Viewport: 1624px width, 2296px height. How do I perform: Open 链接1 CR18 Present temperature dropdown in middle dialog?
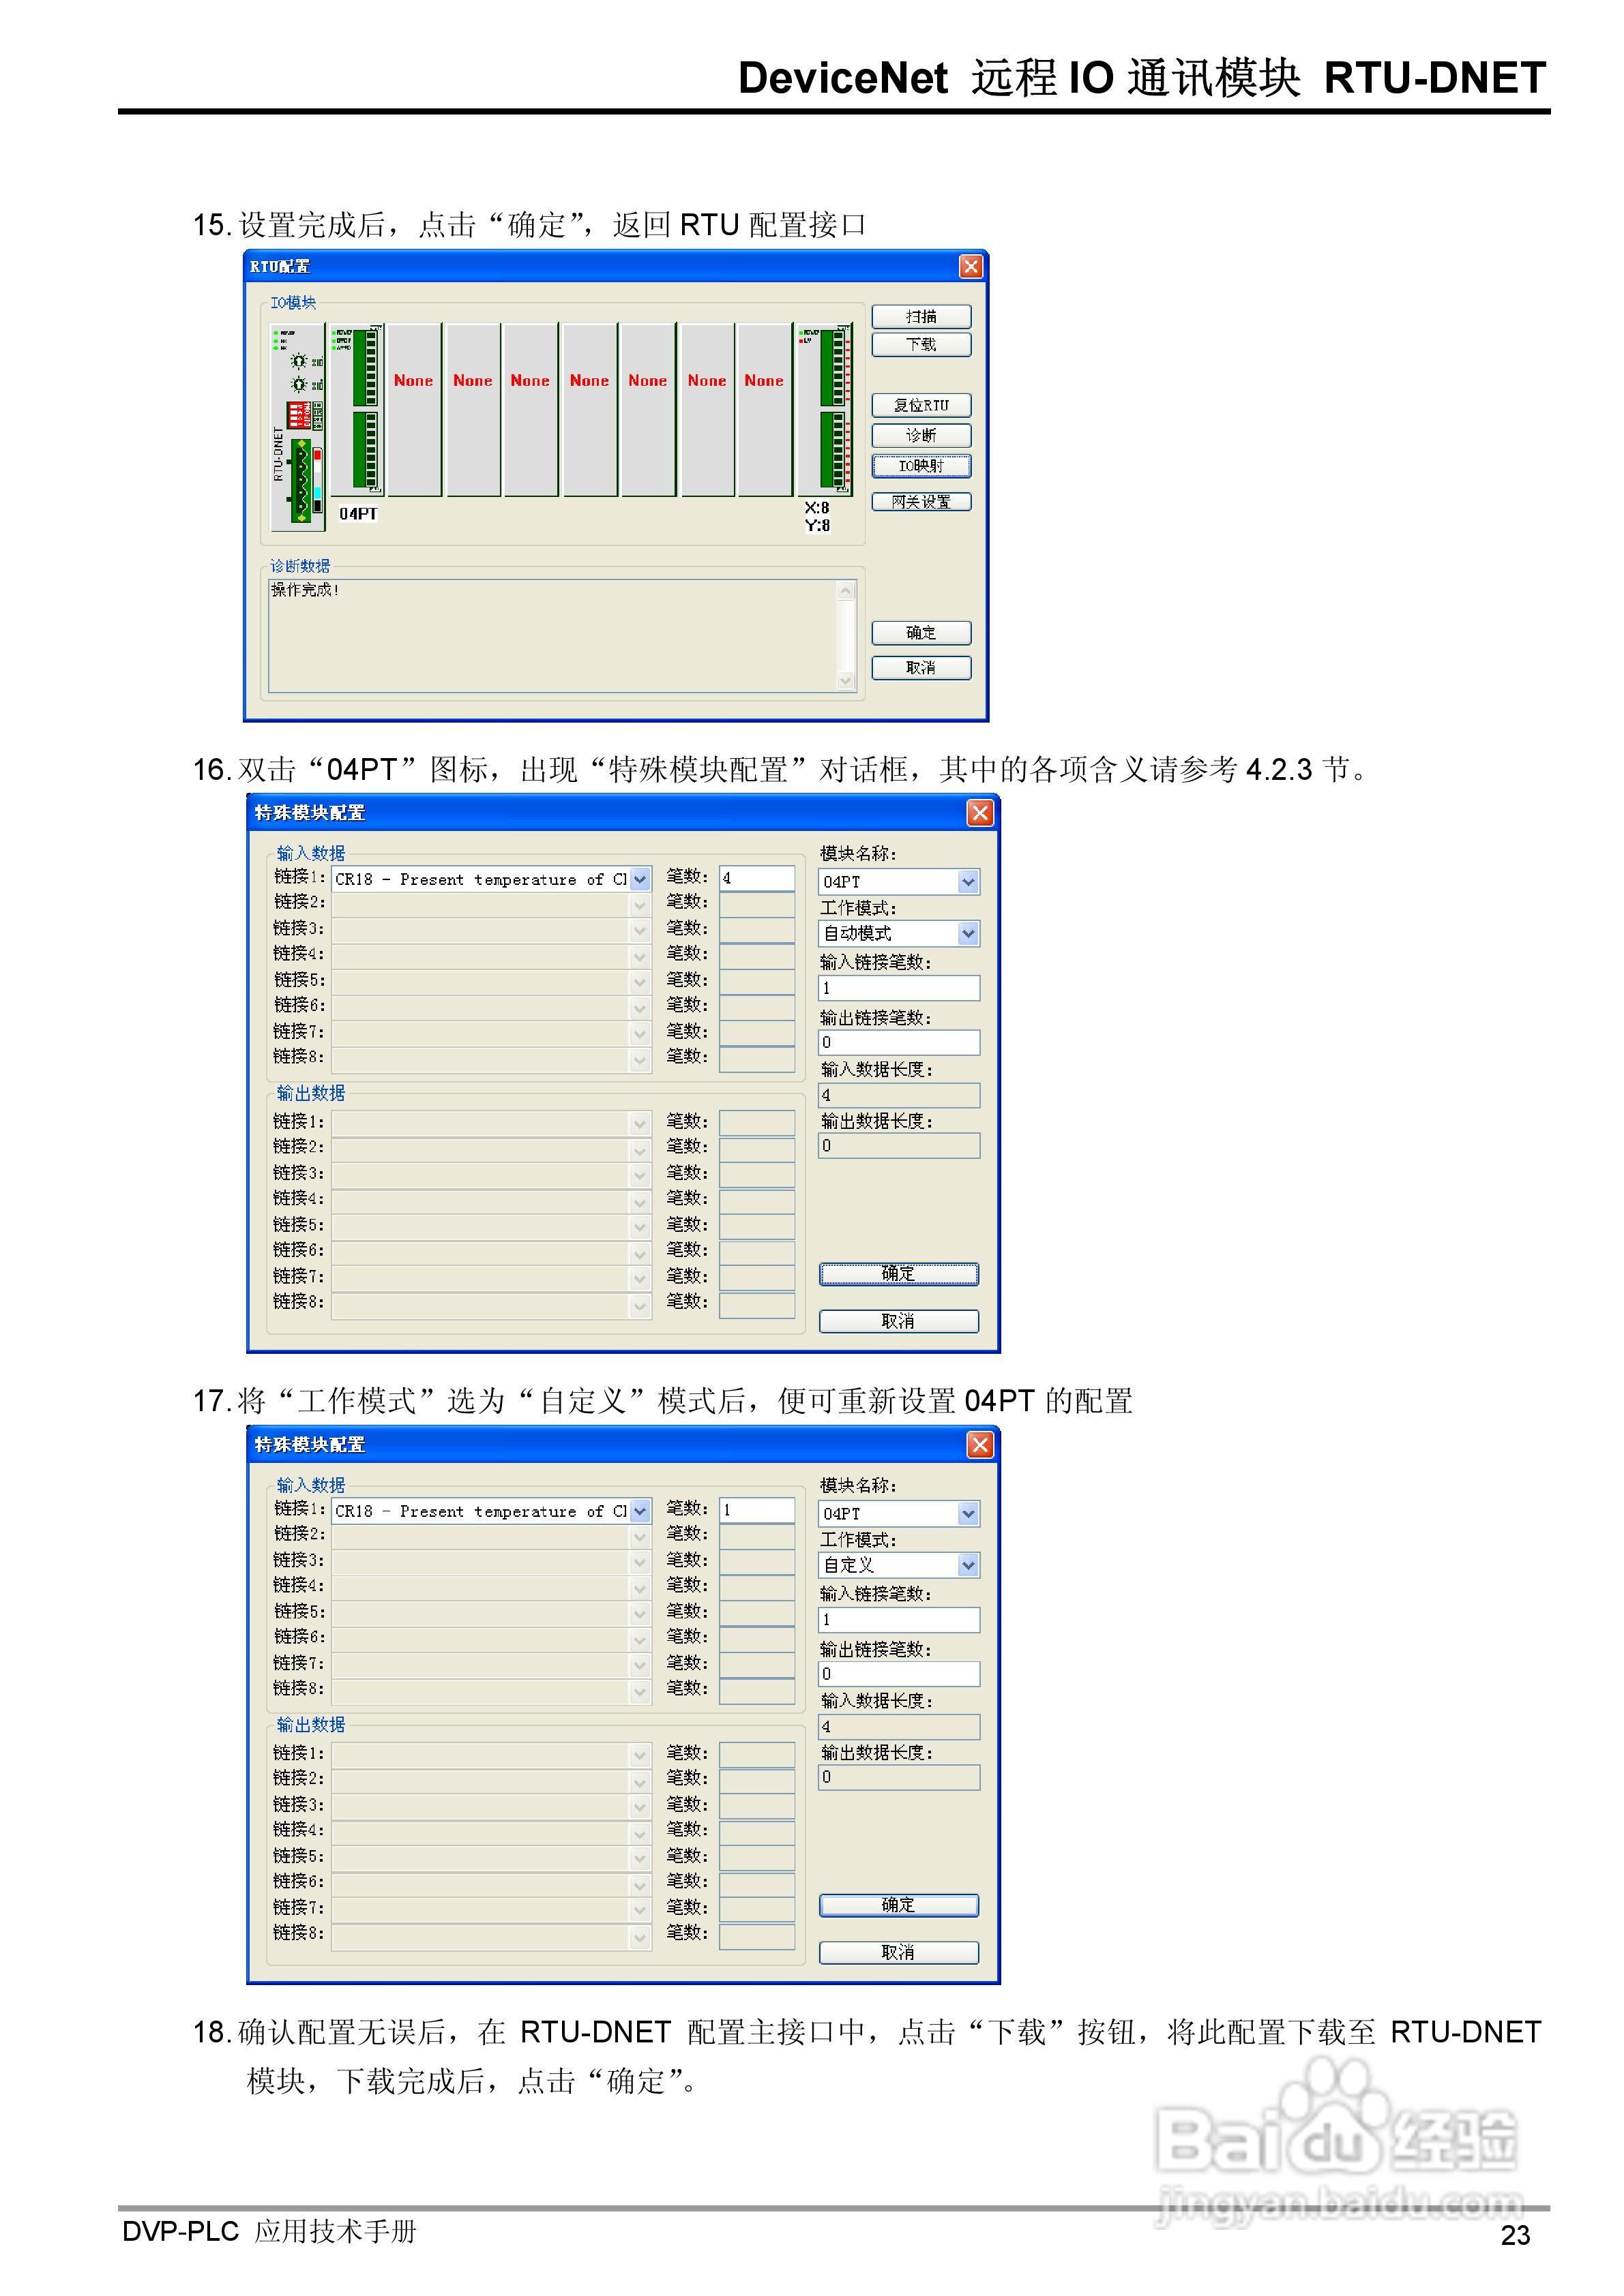pyautogui.click(x=640, y=879)
